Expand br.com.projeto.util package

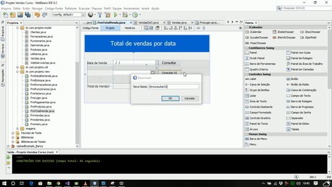click(x=18, y=67)
